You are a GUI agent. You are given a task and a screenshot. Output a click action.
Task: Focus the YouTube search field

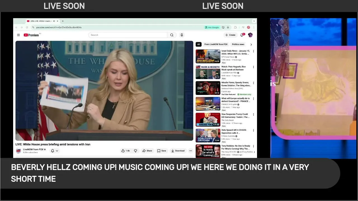click(128, 35)
